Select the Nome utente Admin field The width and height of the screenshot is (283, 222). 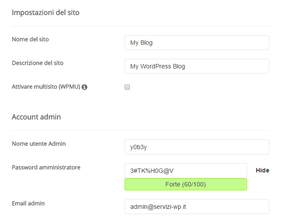pyautogui.click(x=197, y=147)
